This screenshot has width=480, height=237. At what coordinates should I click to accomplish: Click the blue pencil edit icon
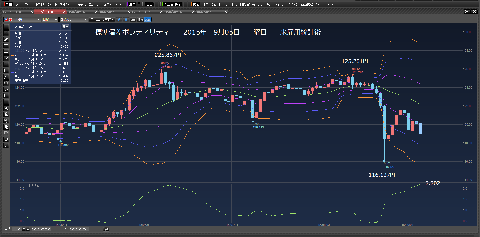[119, 20]
